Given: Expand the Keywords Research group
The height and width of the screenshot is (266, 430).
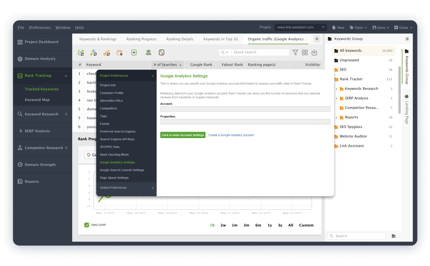Looking at the screenshot, I should click(x=336, y=89).
